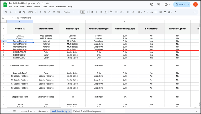Check the cloud save status icon
Viewport: 201px width, 114px height.
[x=47, y=4]
